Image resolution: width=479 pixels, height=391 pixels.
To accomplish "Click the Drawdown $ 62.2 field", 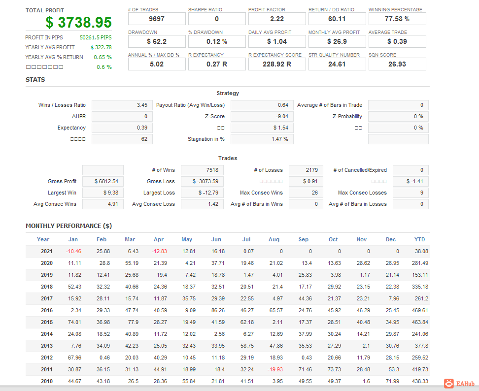I will point(157,41).
